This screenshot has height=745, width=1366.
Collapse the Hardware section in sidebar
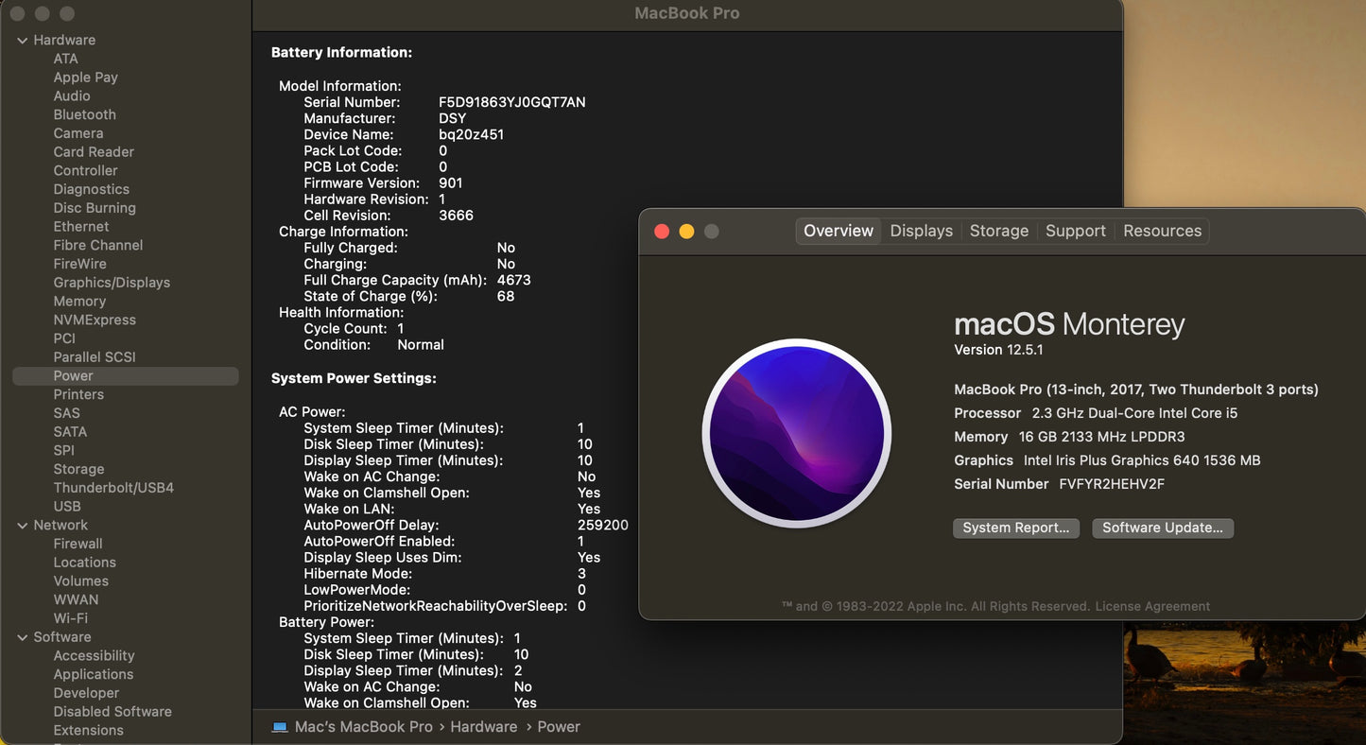[x=23, y=41]
